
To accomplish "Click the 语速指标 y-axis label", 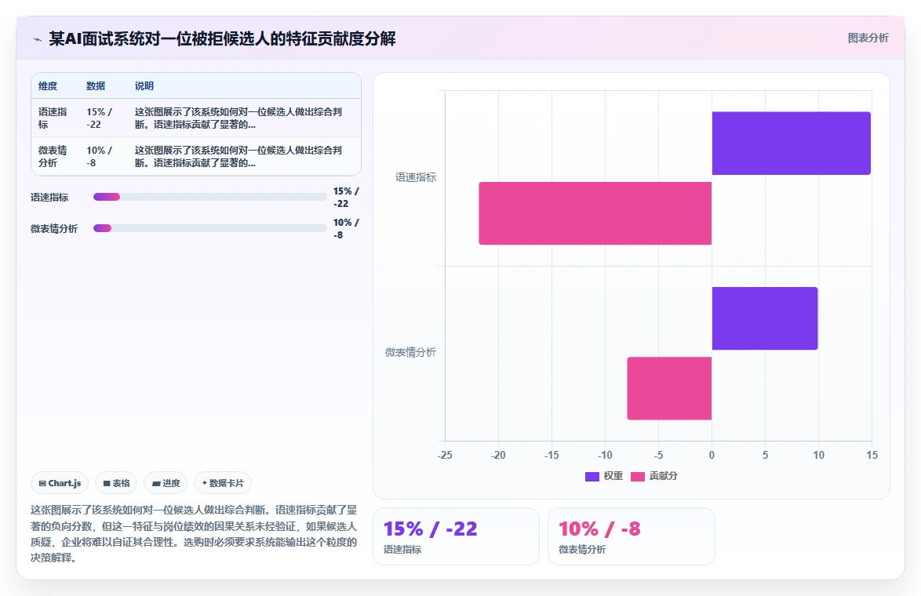I will coord(415,177).
